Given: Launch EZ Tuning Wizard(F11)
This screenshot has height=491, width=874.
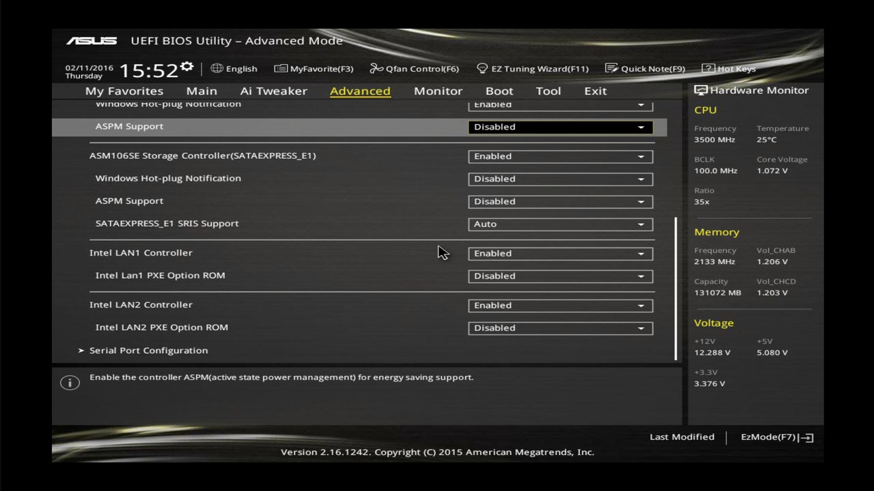Looking at the screenshot, I should 533,69.
